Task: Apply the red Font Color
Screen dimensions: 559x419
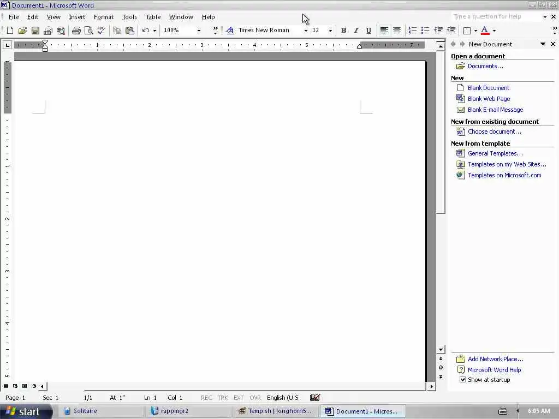Action: point(485,31)
